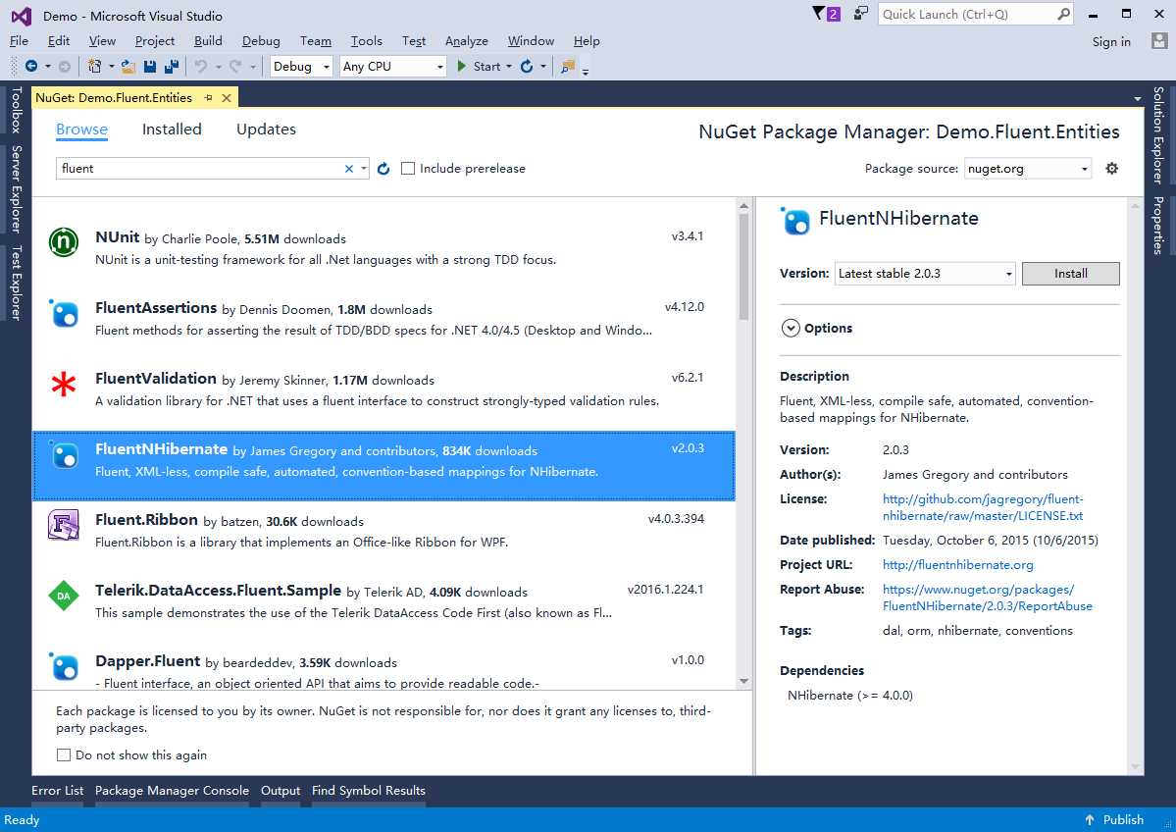
Task: Switch to the Installed tab
Action: [x=172, y=130]
